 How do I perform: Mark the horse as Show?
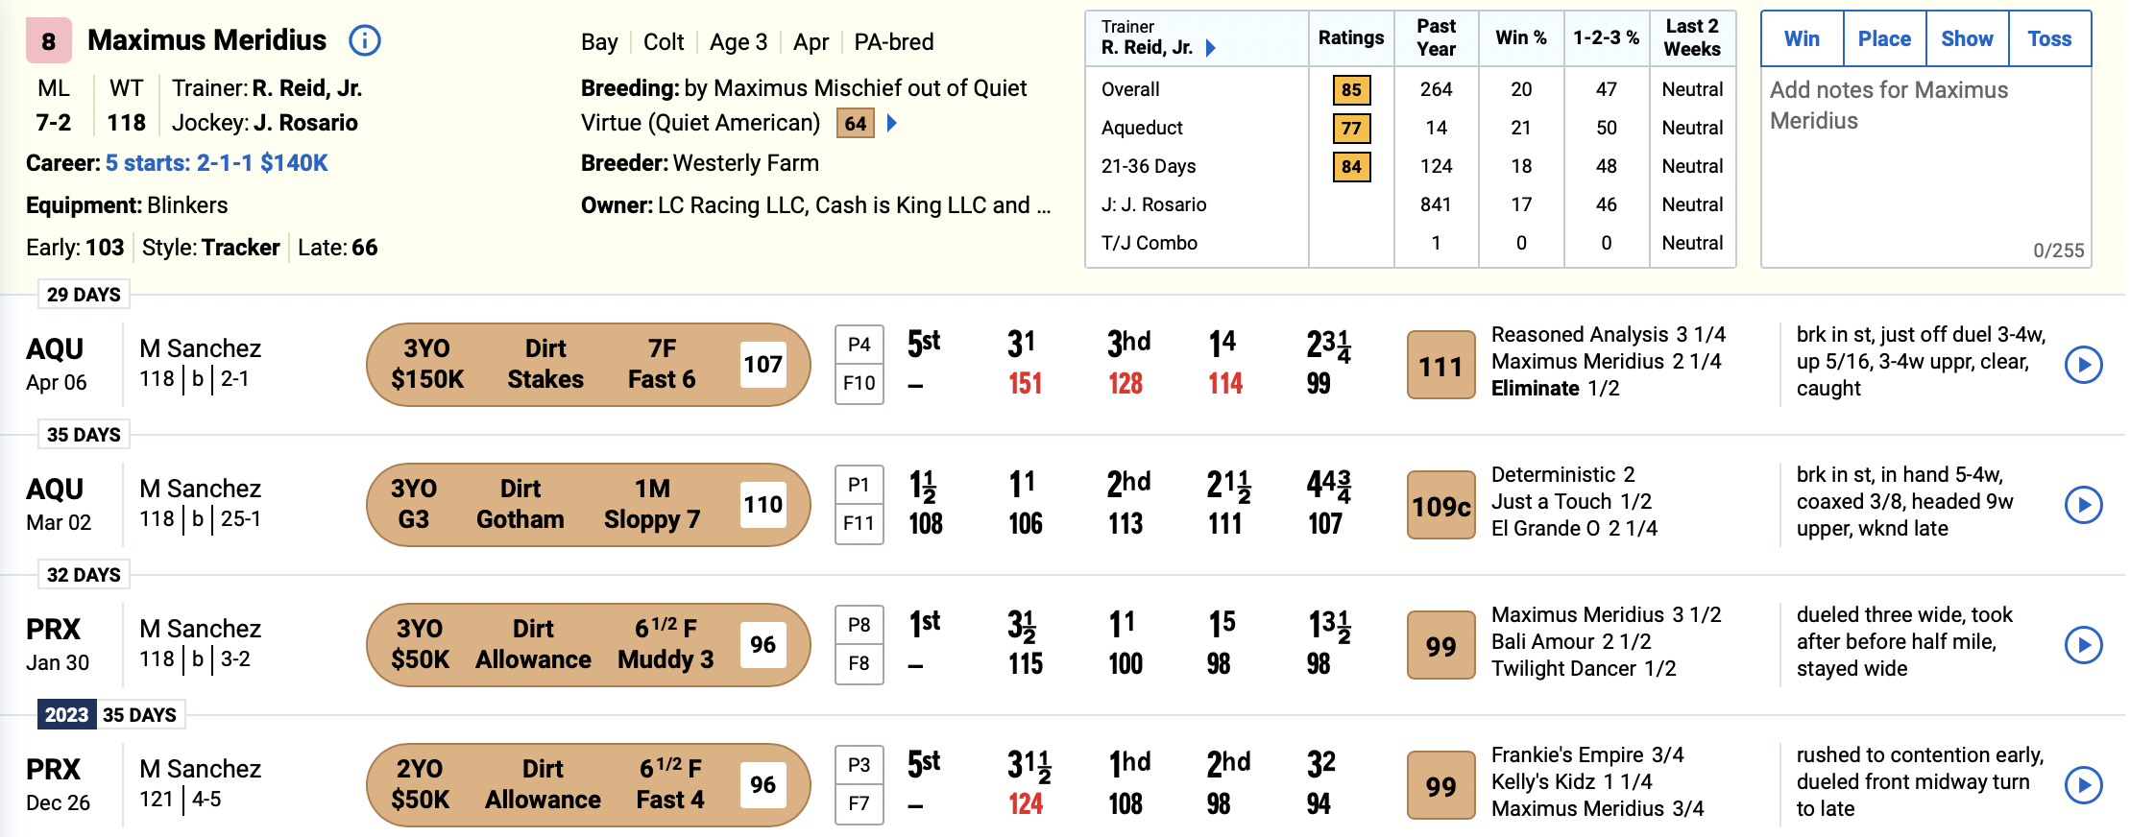click(1967, 38)
